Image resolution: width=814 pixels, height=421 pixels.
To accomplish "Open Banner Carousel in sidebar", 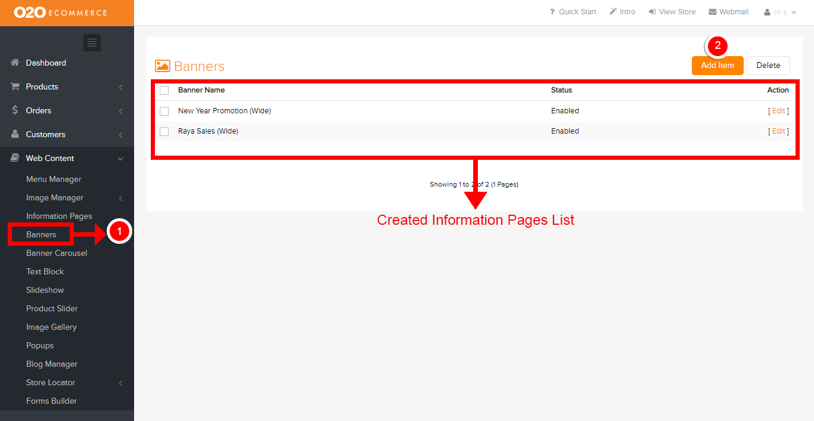I will (57, 253).
